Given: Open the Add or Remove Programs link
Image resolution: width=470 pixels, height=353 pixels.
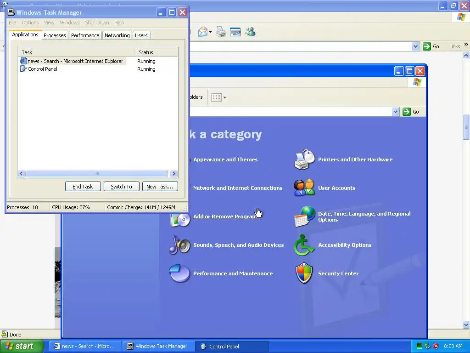Looking at the screenshot, I should pos(227,216).
